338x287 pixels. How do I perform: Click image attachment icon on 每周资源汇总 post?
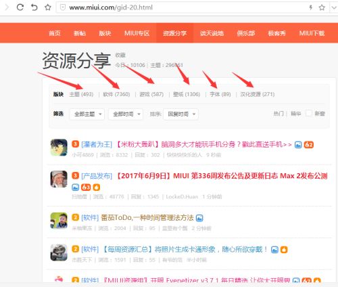tap(274, 250)
